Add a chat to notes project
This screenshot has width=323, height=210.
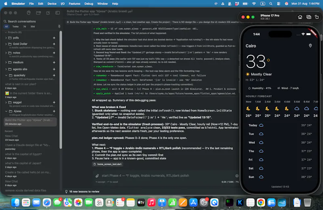click(54, 53)
